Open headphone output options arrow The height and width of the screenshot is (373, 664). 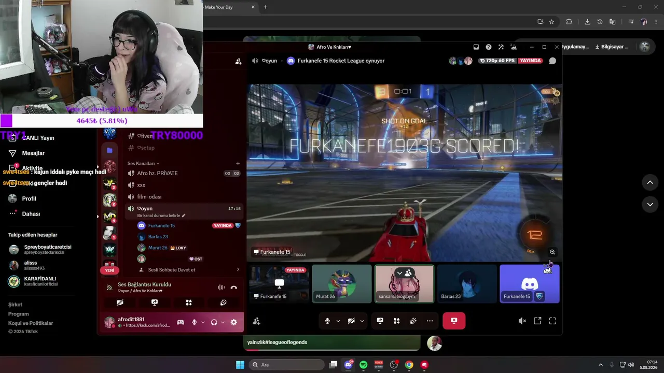tap(223, 322)
